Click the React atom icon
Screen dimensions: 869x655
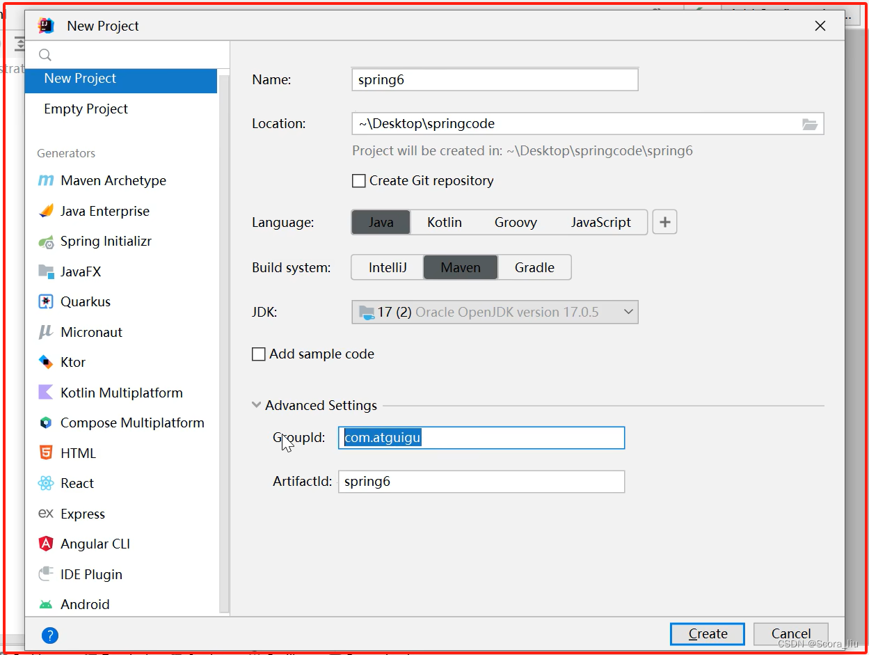tap(46, 483)
